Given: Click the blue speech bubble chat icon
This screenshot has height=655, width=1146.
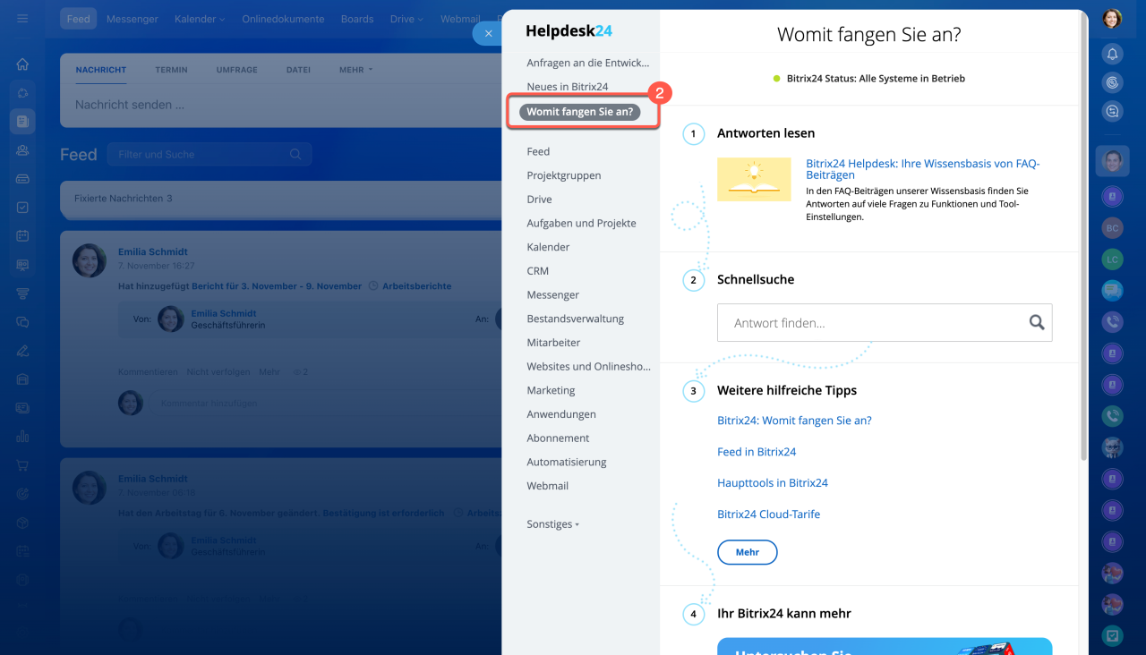Looking at the screenshot, I should (x=1112, y=291).
